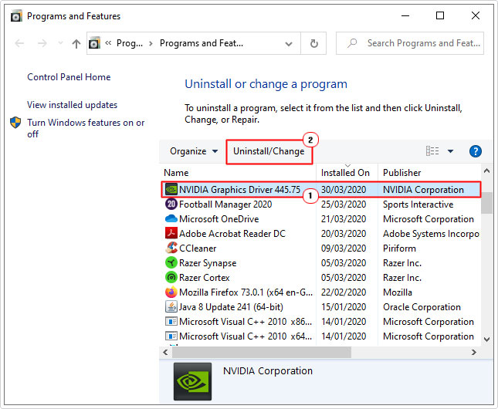Open the Organize menu
Image resolution: width=498 pixels, height=409 pixels.
tap(194, 151)
